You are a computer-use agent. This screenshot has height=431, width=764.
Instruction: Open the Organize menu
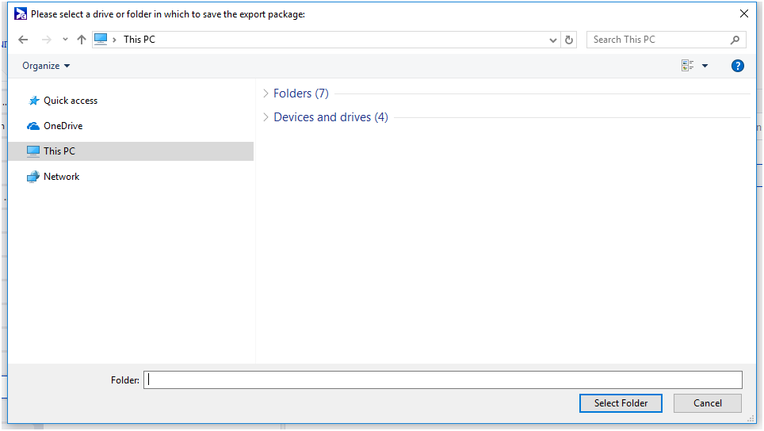click(x=46, y=66)
